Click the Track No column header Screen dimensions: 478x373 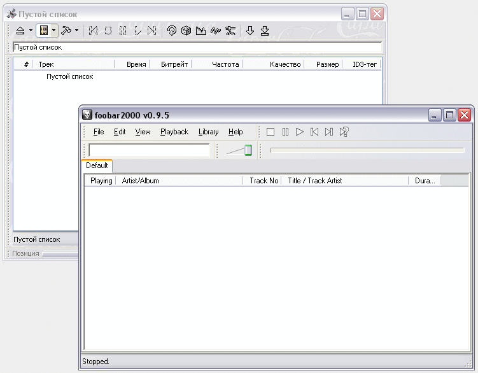point(262,181)
